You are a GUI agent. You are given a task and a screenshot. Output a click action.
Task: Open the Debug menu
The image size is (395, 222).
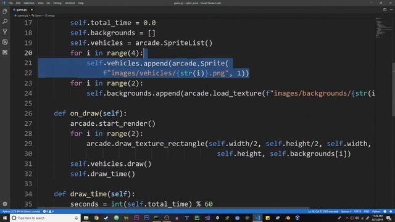coord(57,3)
